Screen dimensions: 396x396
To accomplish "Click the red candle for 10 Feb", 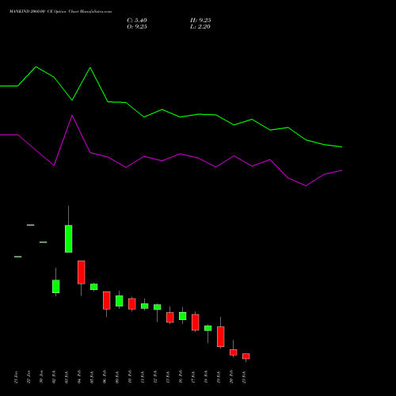I will (132, 304).
